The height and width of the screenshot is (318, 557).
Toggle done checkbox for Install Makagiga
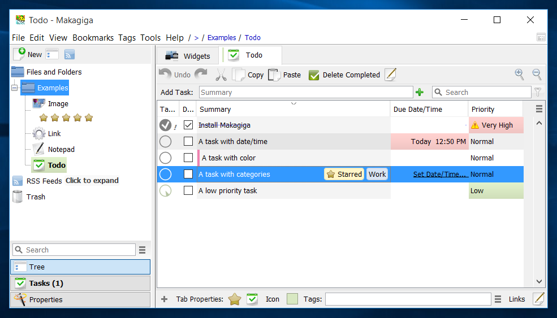[x=188, y=125]
